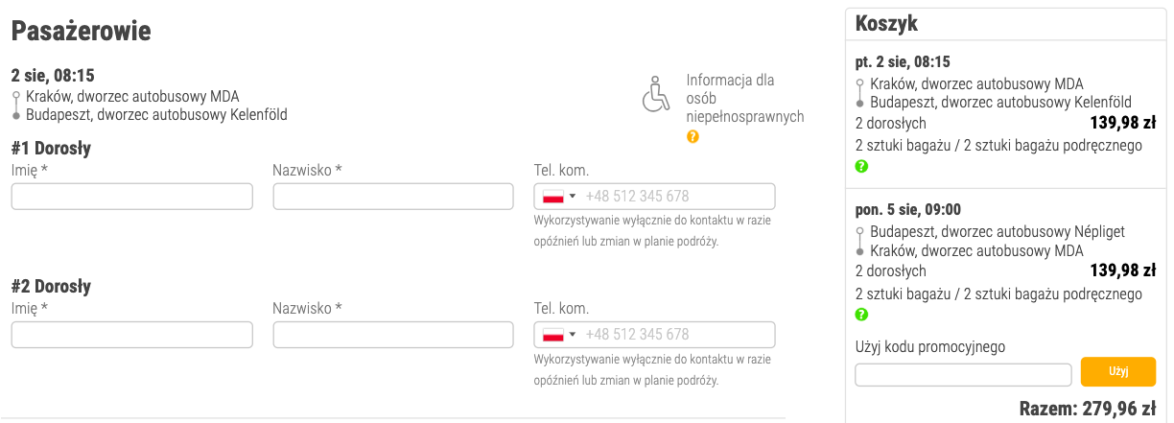
Task: Click the Imię field for #1 Dorosły
Action: [x=131, y=197]
